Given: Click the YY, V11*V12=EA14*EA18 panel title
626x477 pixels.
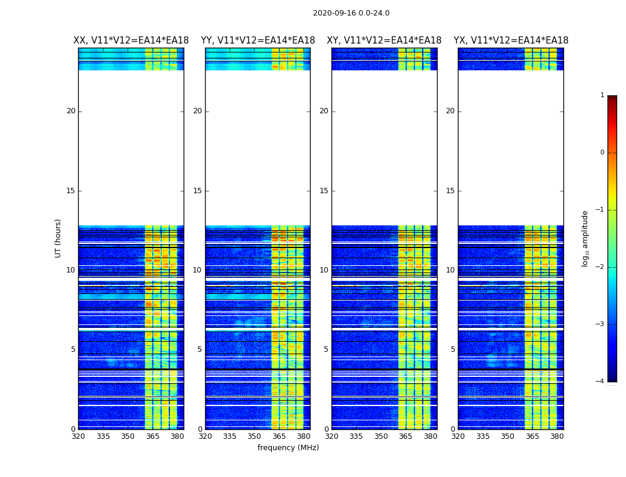Looking at the screenshot, I should [258, 41].
